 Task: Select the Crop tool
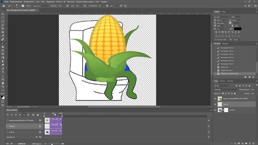(x=3, y=29)
